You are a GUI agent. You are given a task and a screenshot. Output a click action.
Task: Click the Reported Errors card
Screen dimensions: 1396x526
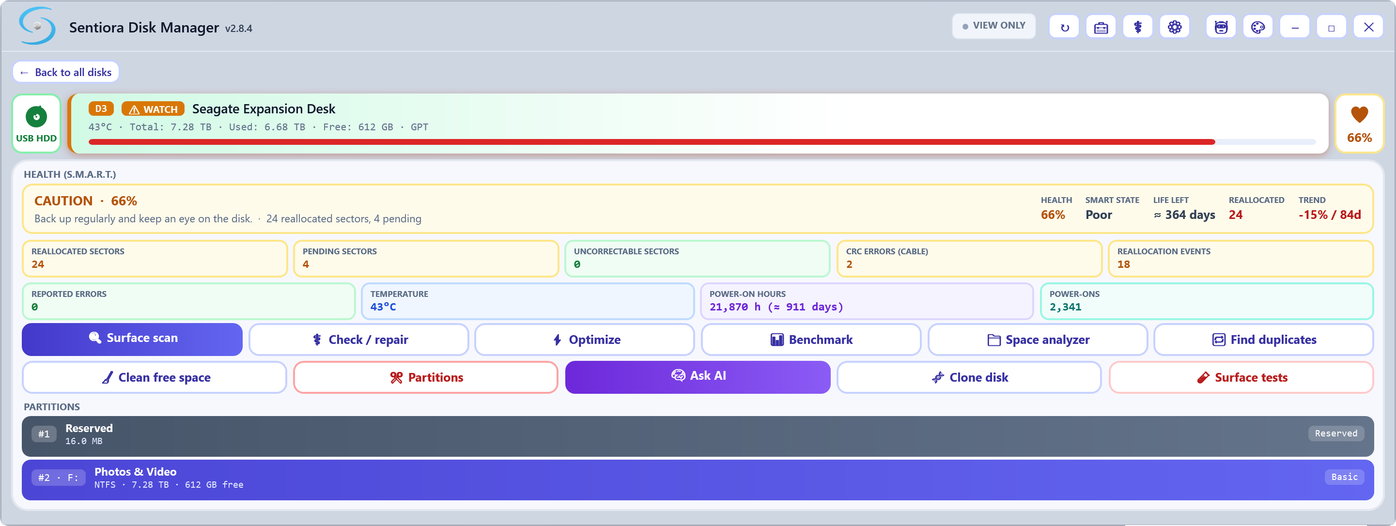click(188, 301)
